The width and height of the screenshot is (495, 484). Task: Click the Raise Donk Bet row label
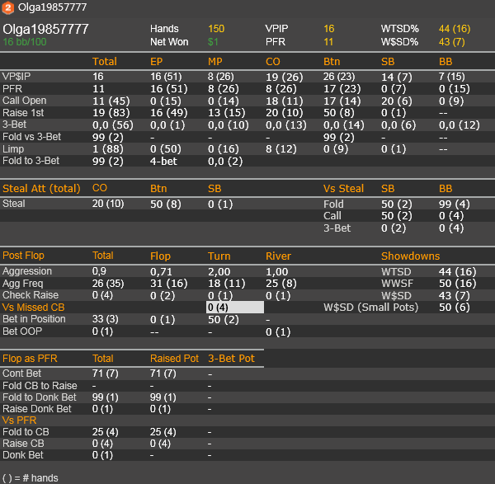37,409
